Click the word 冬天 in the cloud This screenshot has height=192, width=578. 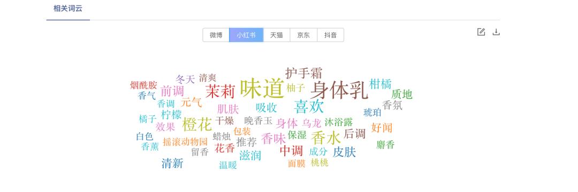[185, 79]
